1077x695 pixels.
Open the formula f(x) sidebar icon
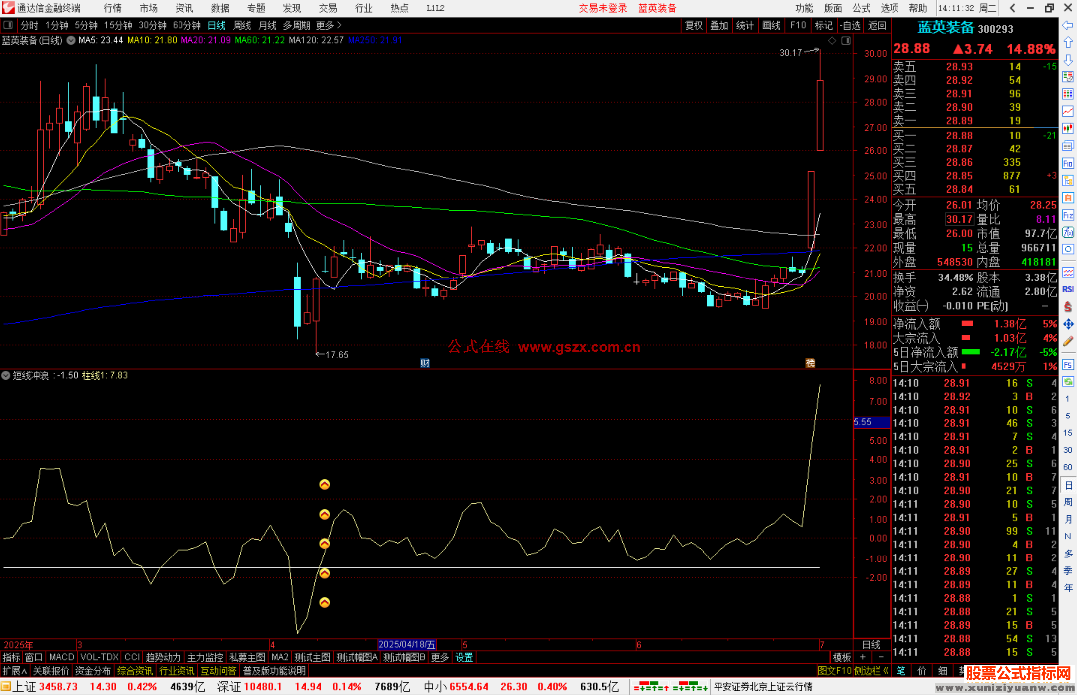click(1068, 232)
